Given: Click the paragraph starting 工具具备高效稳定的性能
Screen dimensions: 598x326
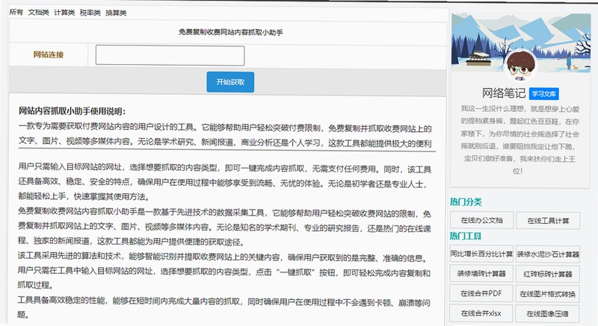Looking at the screenshot, I should tap(224, 308).
